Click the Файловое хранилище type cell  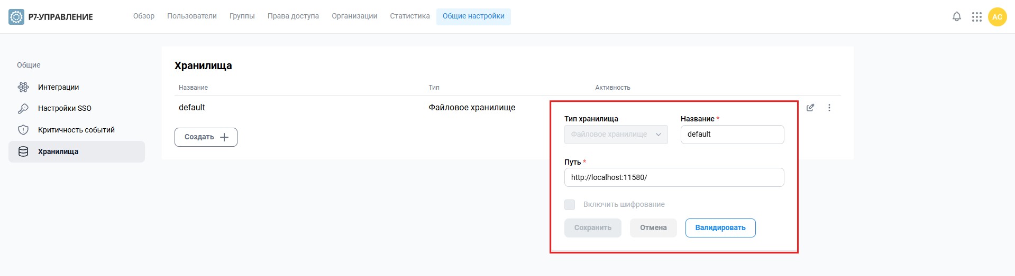pos(472,108)
